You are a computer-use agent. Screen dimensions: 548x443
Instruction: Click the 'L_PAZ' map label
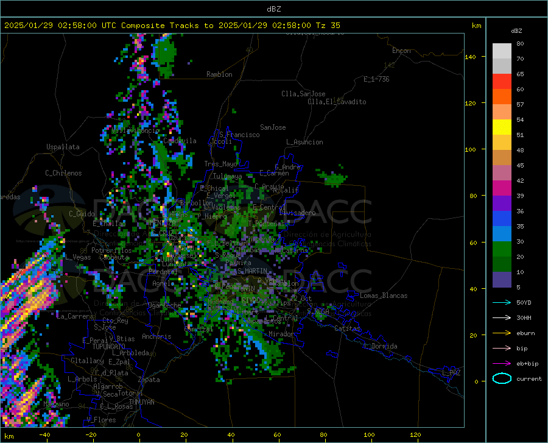[451, 373]
